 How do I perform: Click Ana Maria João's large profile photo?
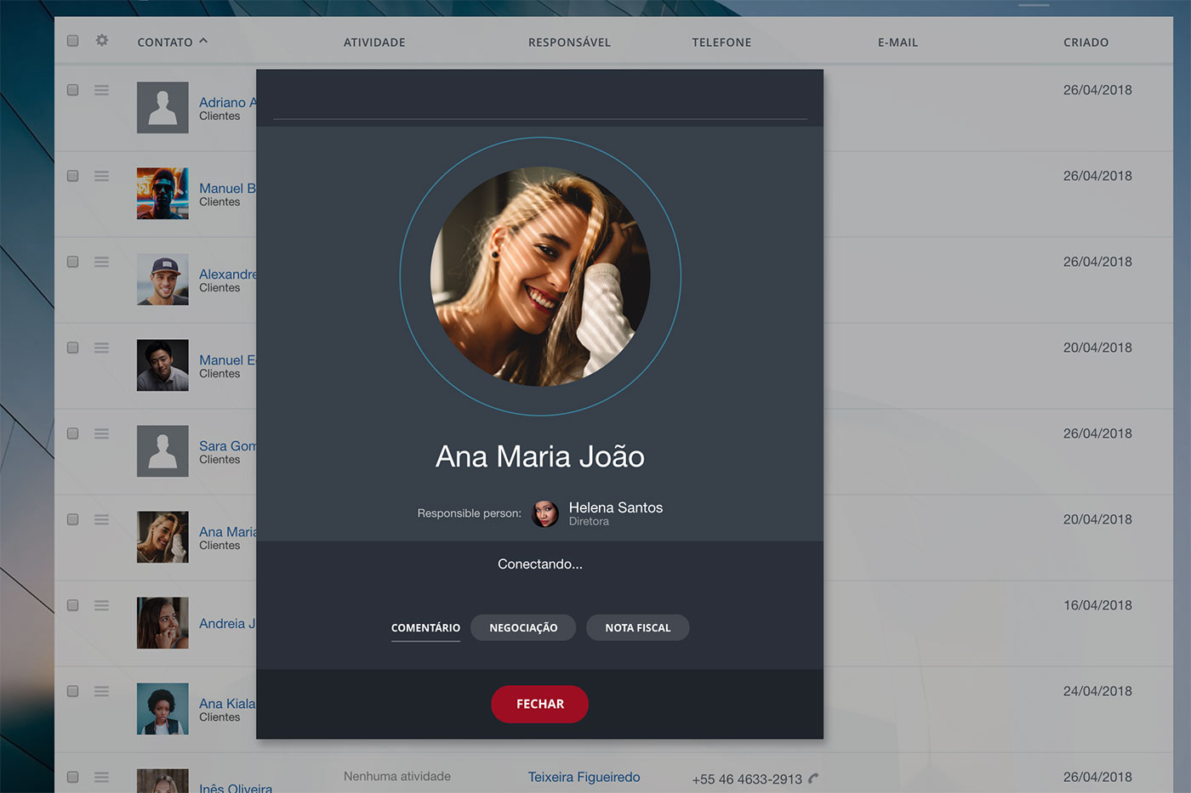click(x=540, y=276)
